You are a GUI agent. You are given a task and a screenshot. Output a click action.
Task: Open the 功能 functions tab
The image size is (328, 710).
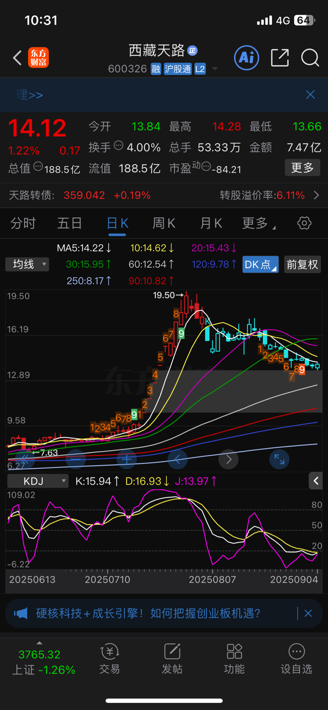[x=234, y=659]
